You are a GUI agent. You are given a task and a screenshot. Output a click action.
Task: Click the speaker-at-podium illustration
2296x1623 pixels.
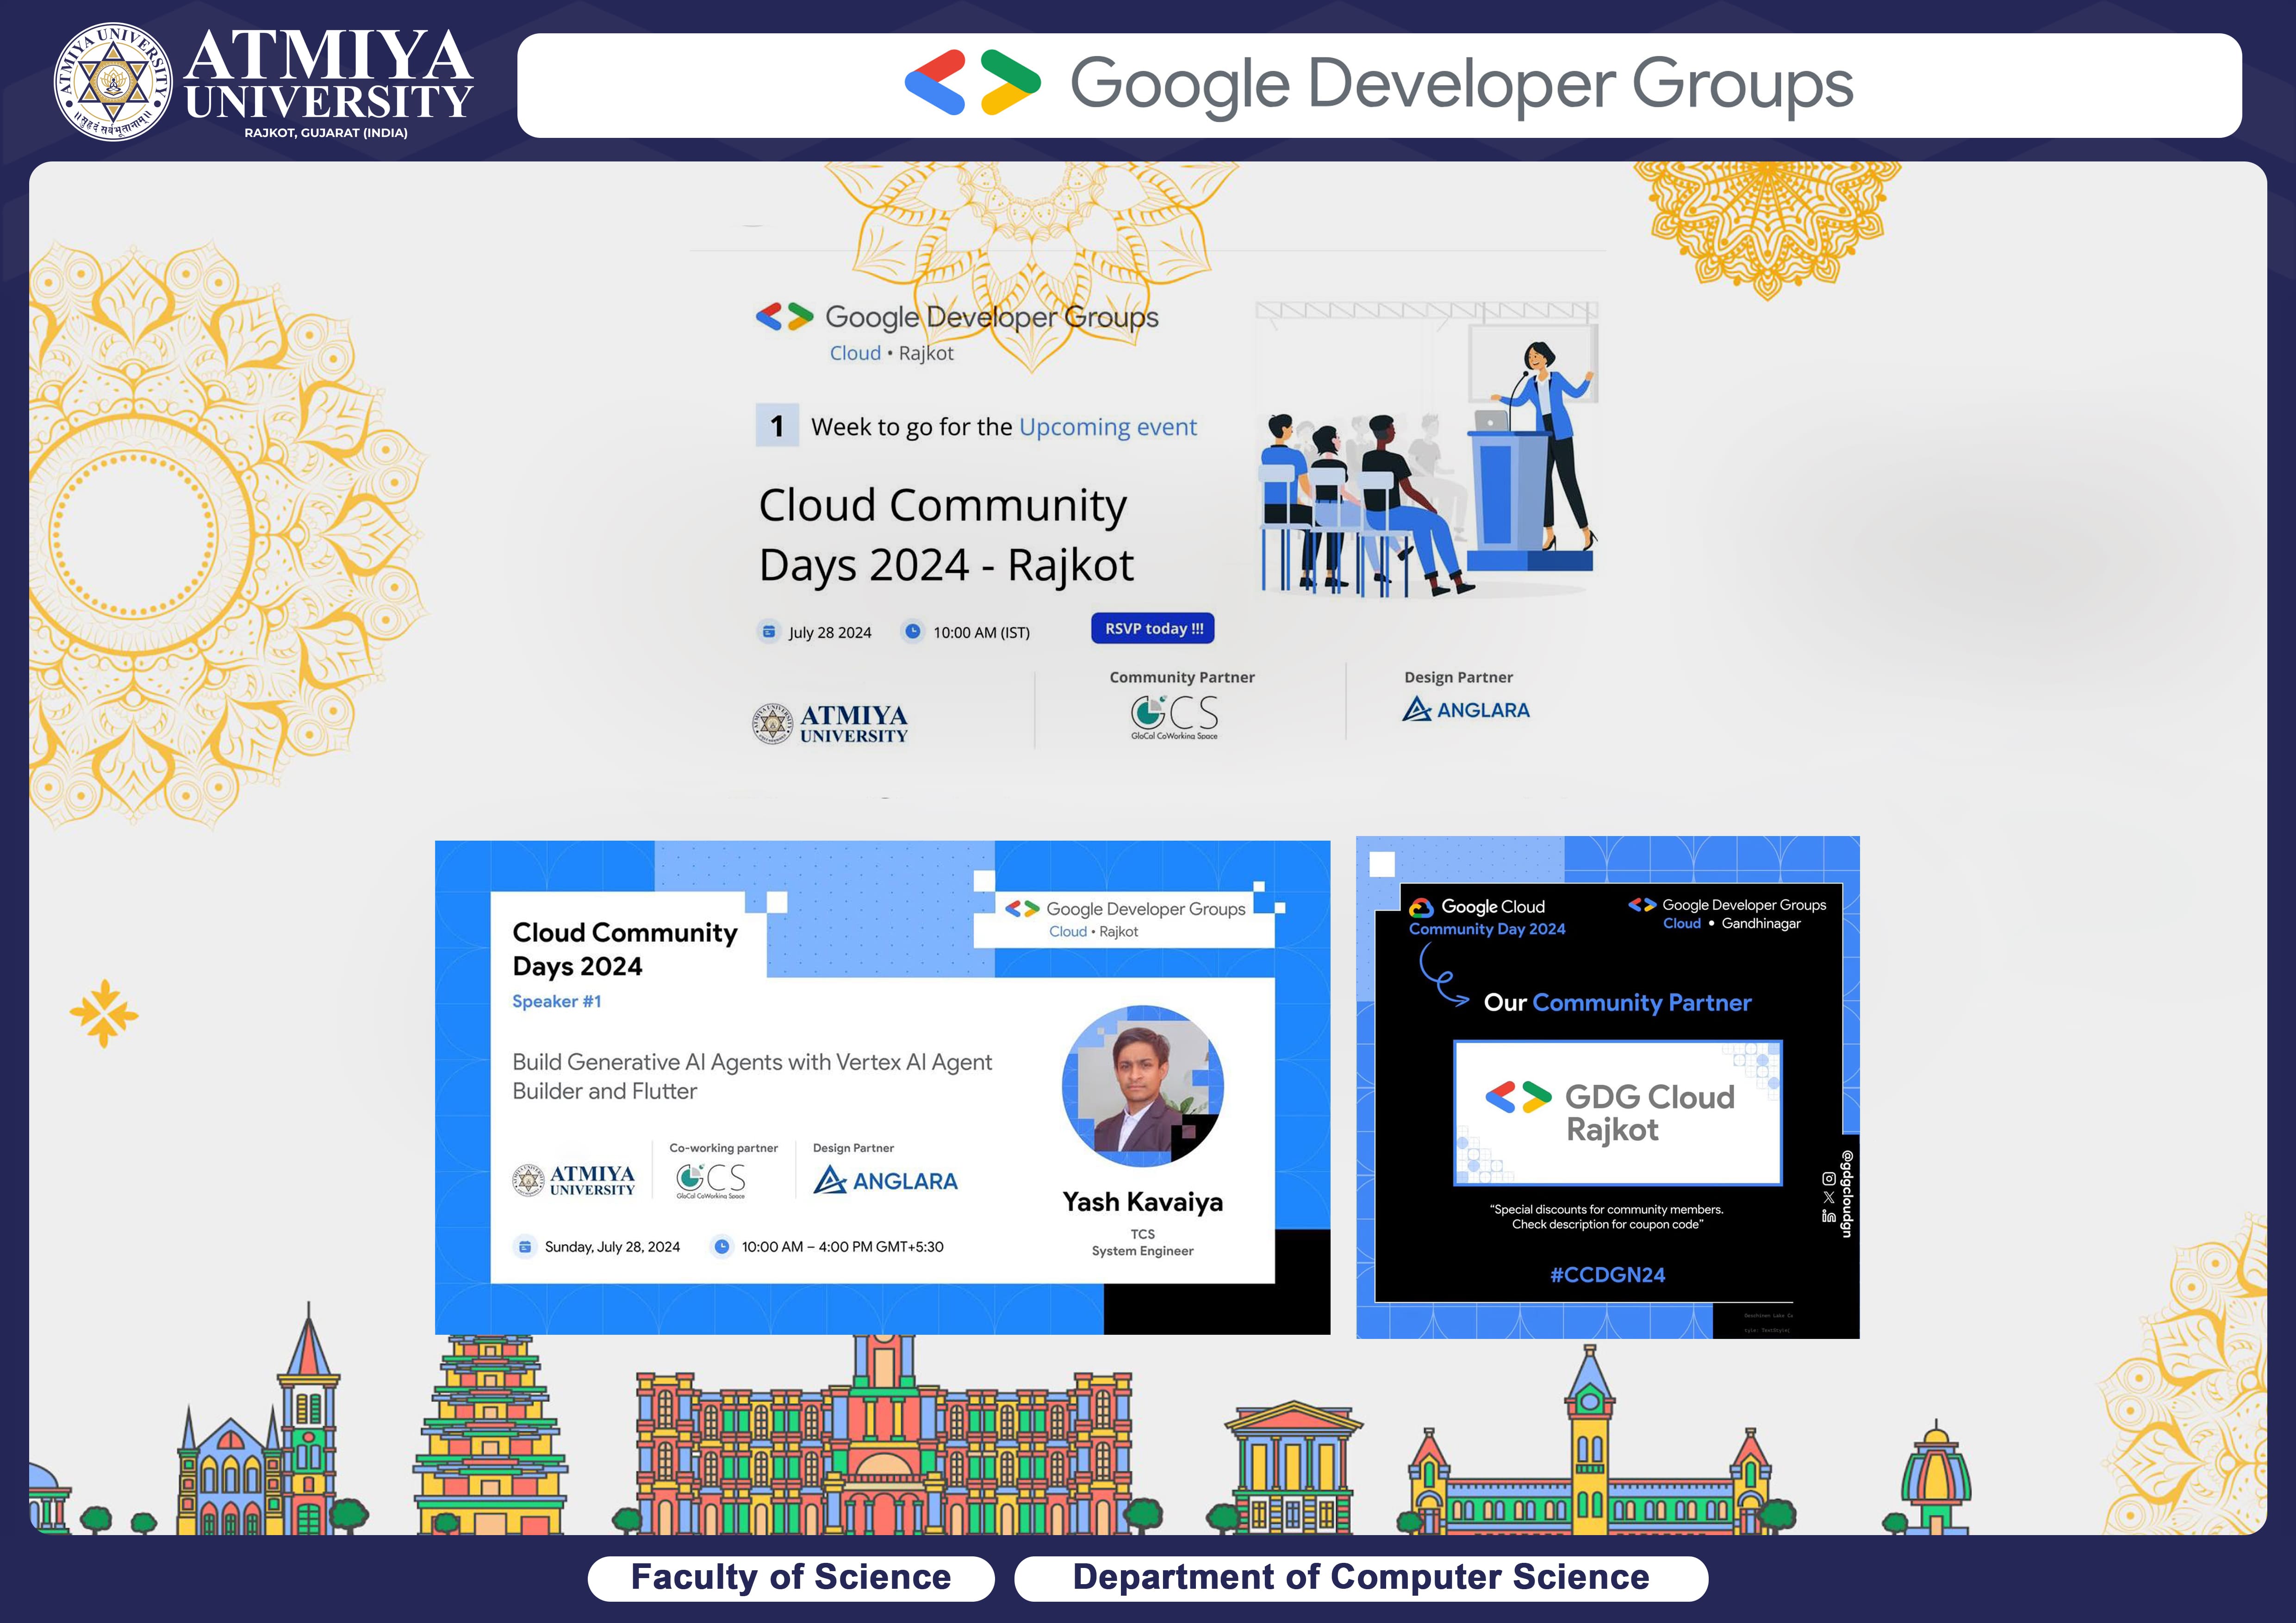tap(1428, 451)
